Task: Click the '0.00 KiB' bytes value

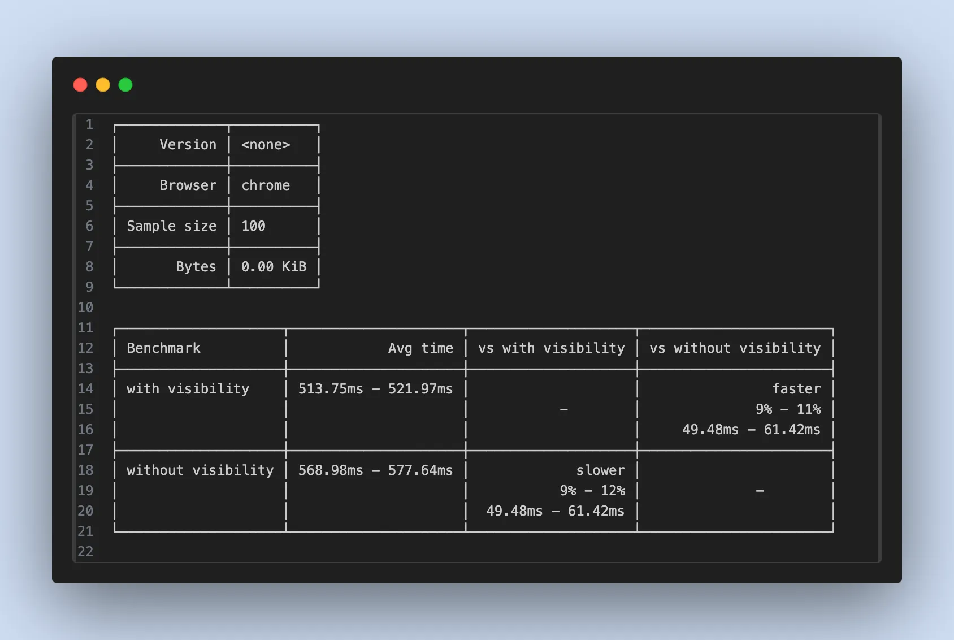Action: (x=274, y=267)
